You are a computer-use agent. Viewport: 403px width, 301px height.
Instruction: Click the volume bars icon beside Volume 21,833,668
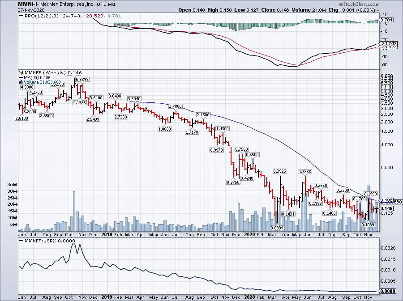21,82
